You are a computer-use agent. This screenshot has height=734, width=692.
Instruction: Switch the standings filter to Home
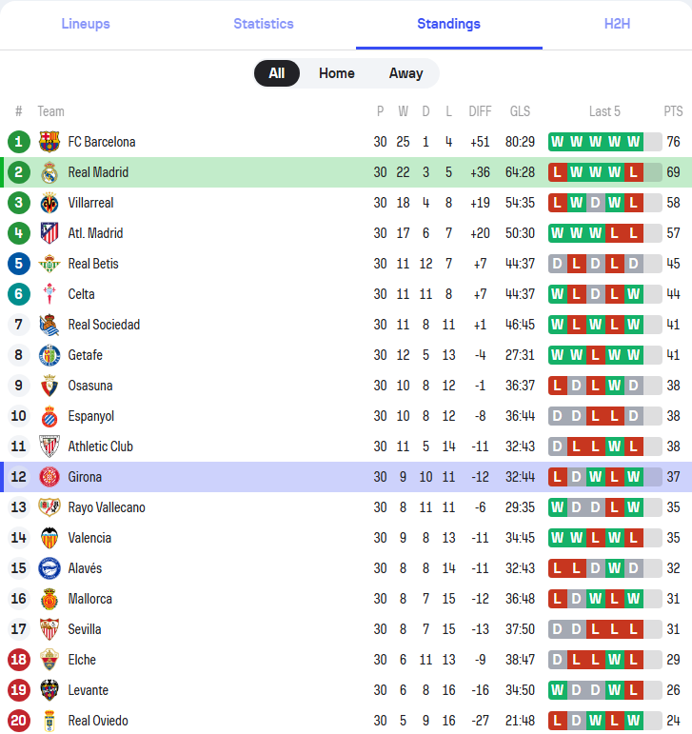point(337,73)
